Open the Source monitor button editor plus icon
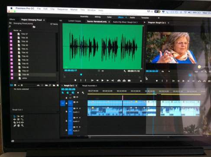The width and height of the screenshot is (211, 157). (141, 81)
